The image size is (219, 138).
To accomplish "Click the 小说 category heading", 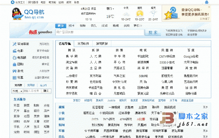I will 61,113.
